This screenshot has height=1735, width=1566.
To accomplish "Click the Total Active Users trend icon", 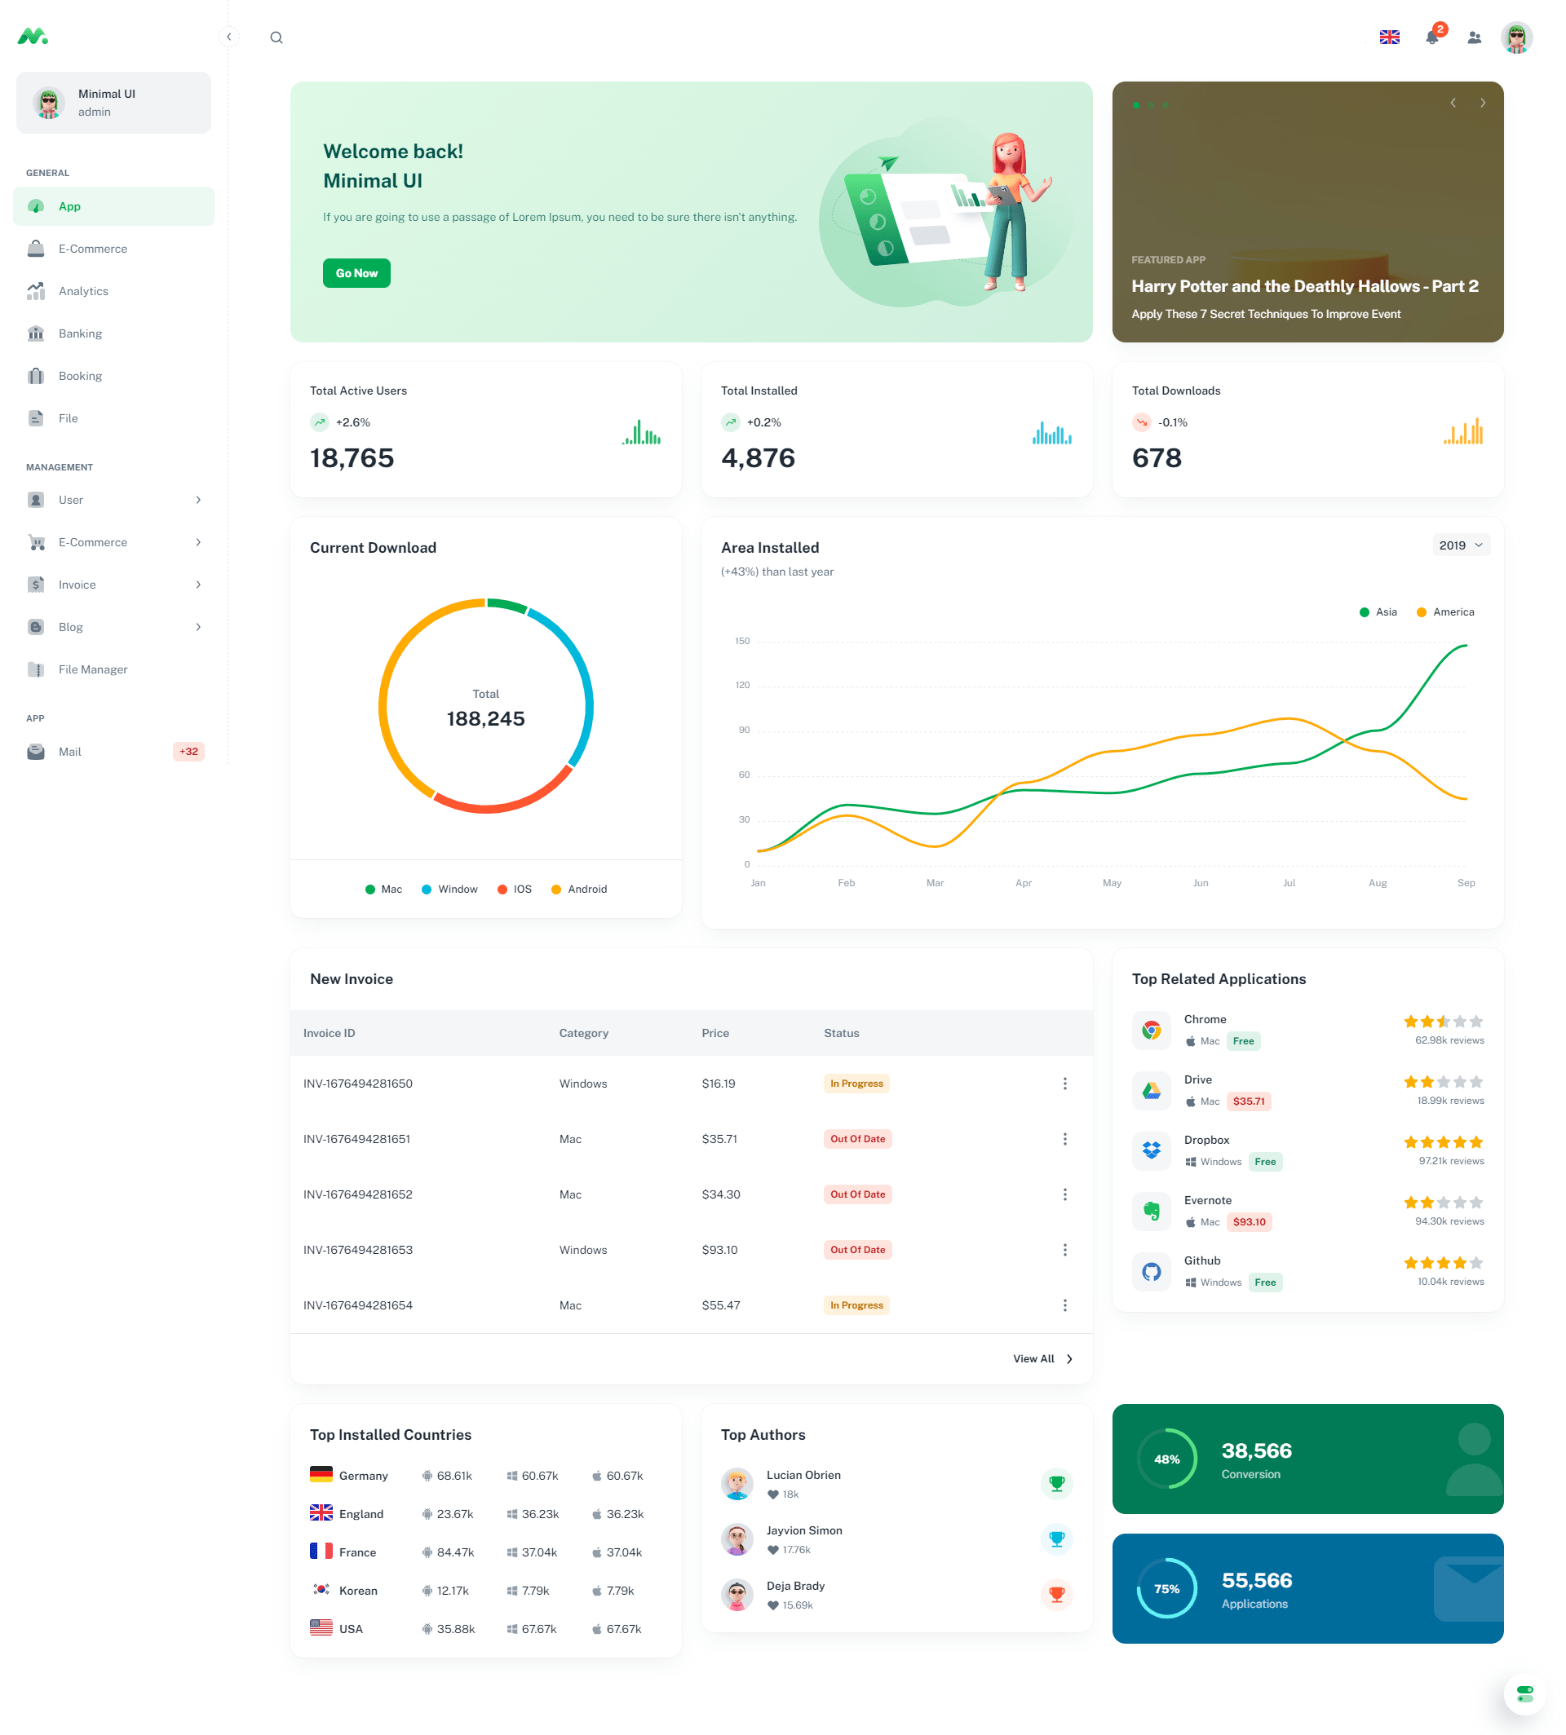I will coord(319,422).
